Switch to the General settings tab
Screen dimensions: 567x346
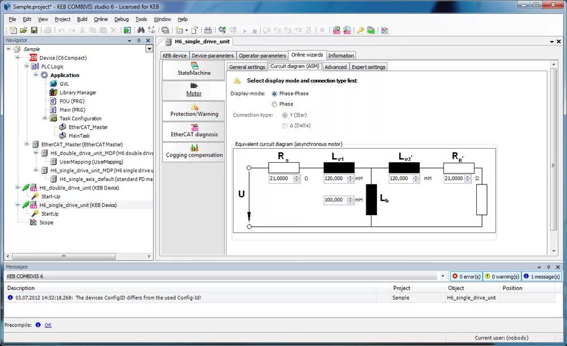[247, 67]
